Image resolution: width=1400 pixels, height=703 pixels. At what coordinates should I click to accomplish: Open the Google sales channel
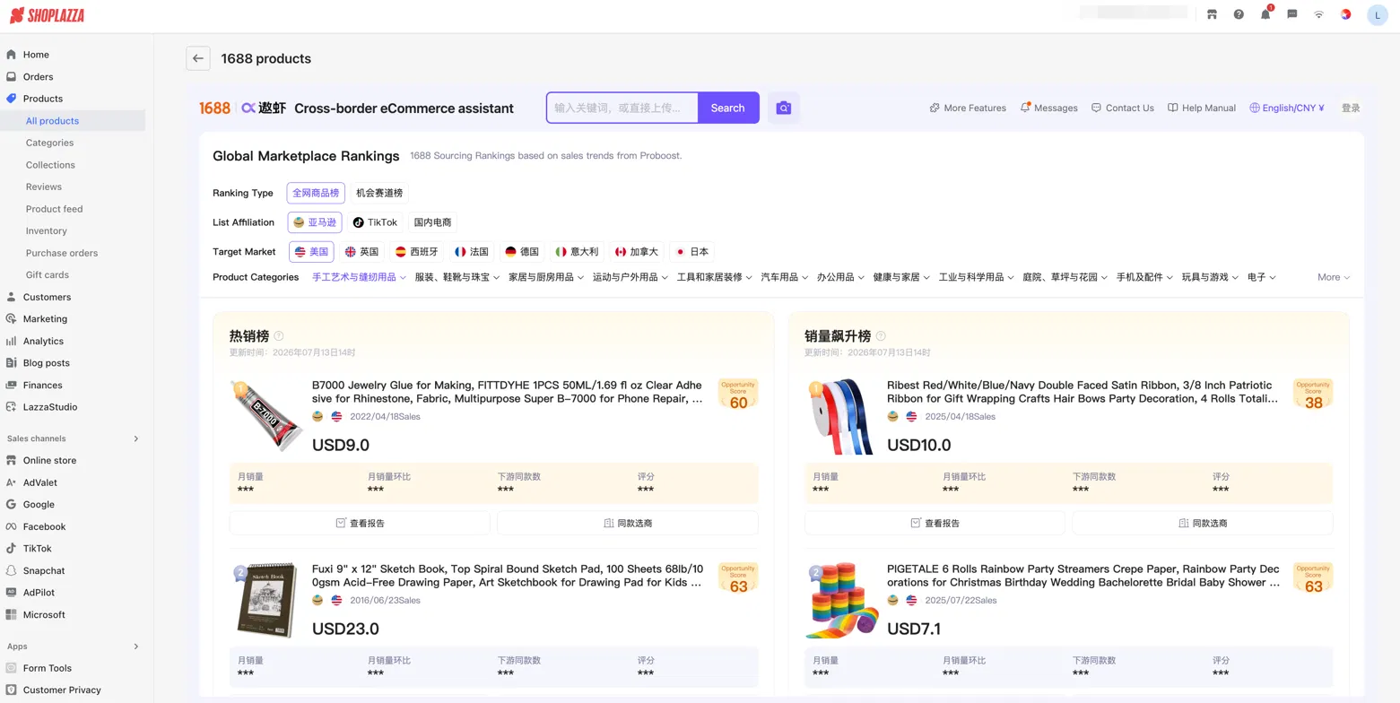[x=39, y=505]
